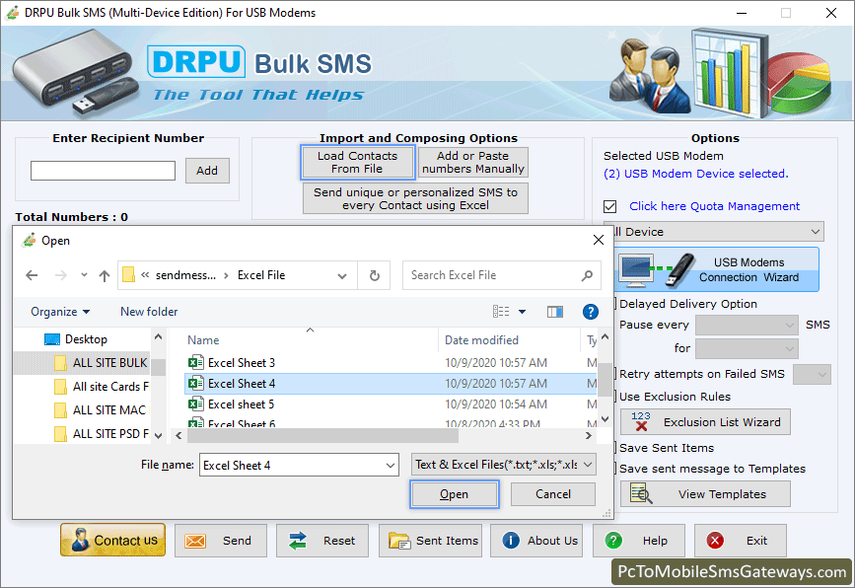
Task: Click Load Contacts From File button
Action: pos(357,163)
